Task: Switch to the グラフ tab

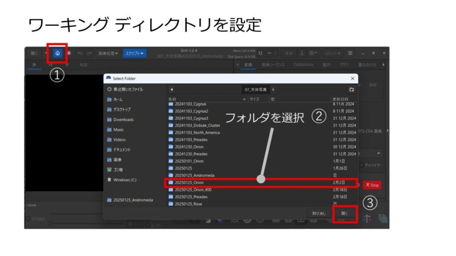Action: point(344,65)
